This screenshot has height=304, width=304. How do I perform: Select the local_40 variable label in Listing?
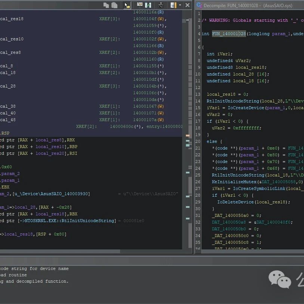pyautogui.click(x=8, y=113)
